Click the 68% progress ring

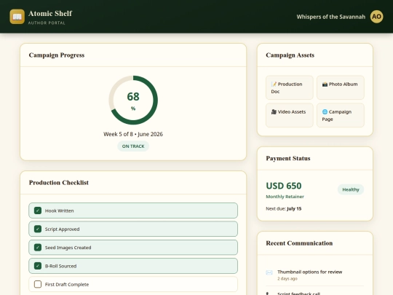(x=133, y=100)
